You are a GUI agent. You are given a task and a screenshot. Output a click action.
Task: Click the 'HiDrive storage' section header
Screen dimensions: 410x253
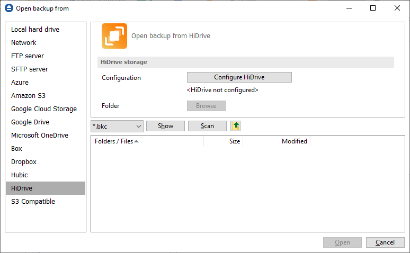point(246,62)
